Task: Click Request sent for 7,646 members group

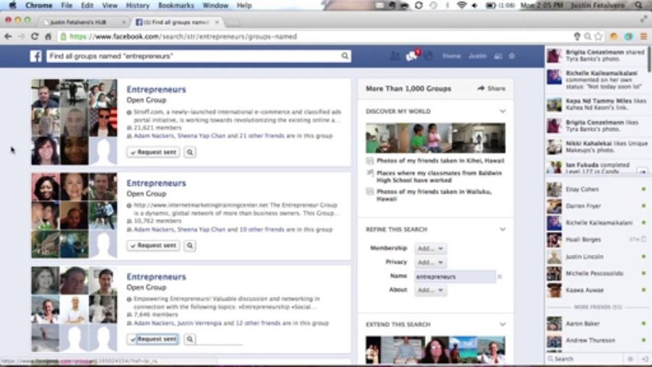Action: tap(153, 339)
